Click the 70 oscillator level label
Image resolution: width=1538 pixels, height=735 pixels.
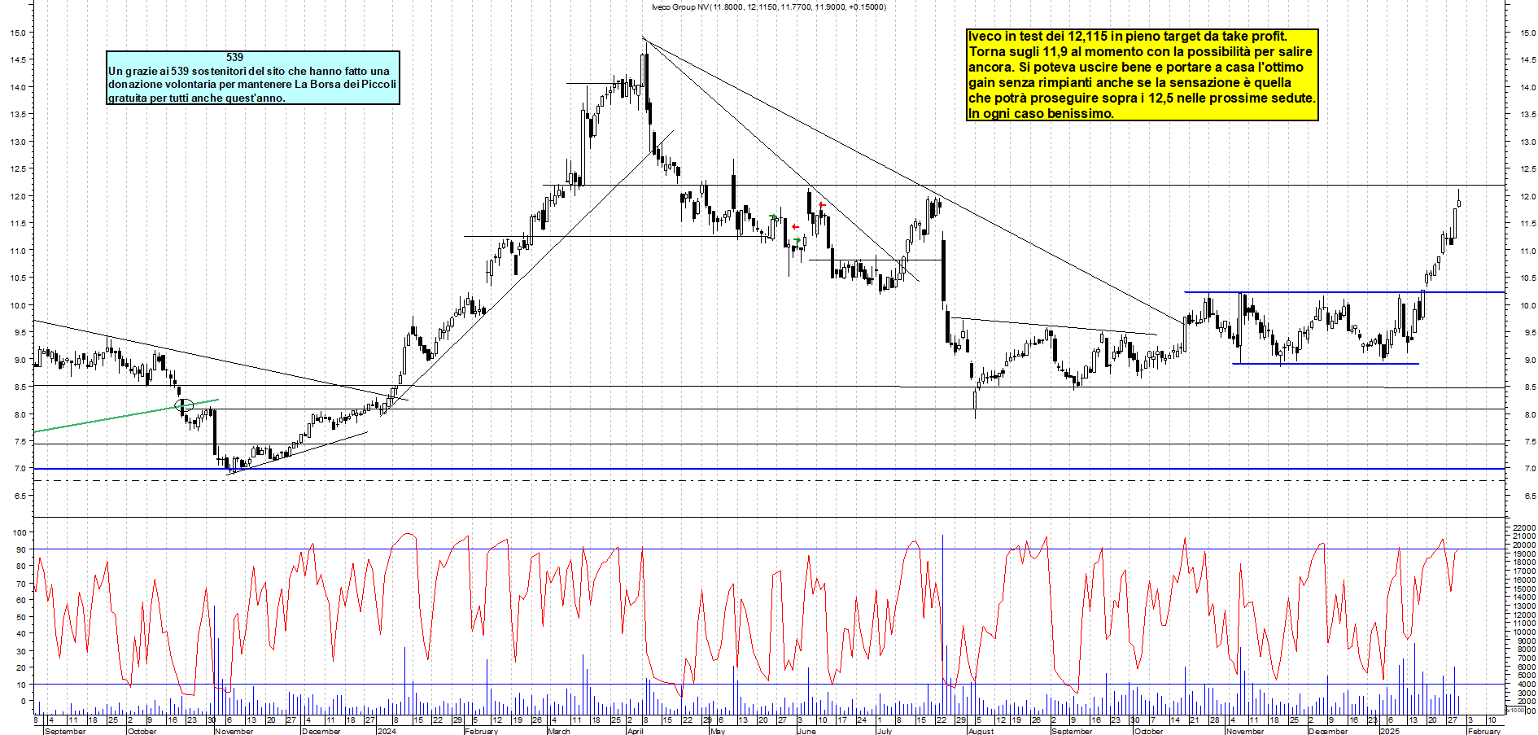click(x=21, y=584)
